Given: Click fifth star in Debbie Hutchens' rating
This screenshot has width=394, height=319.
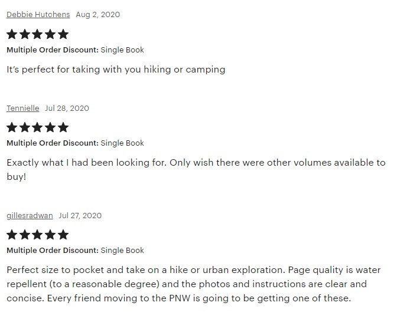Looking at the screenshot, I should pyautogui.click(x=63, y=34).
